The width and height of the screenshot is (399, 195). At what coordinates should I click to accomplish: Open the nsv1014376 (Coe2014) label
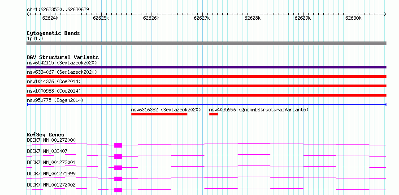(54, 81)
